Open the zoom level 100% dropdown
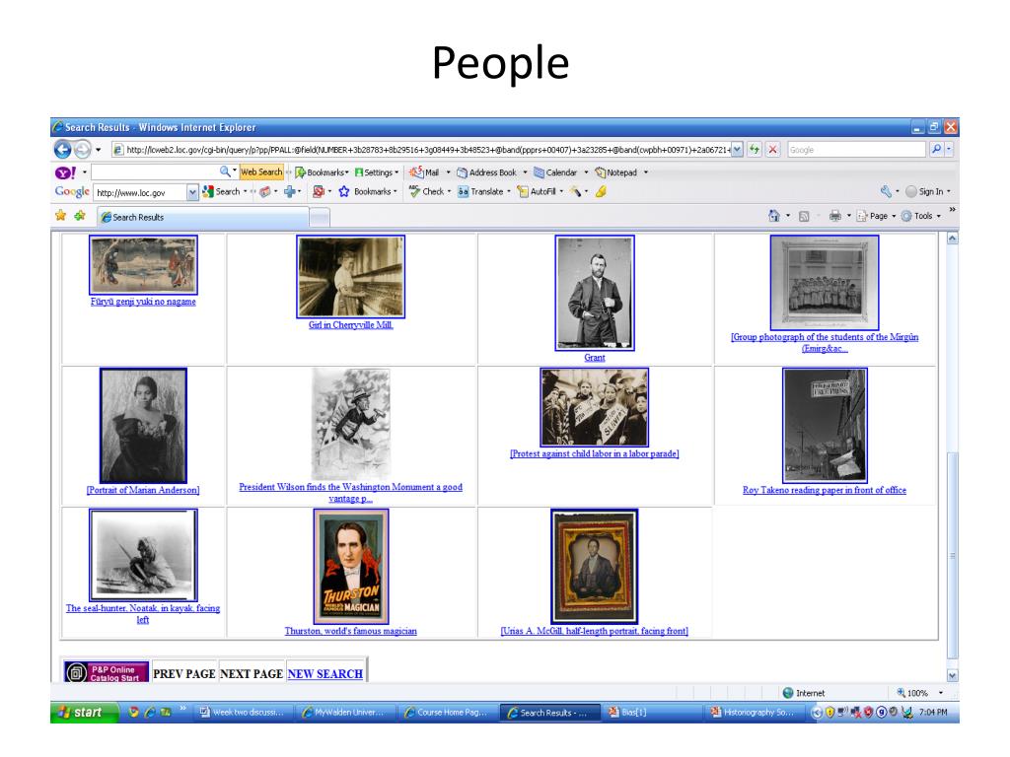1010x757 pixels. tap(940, 693)
